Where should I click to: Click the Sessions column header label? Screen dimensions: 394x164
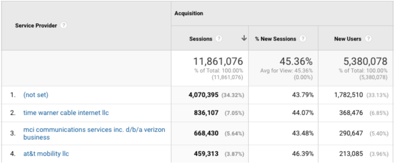click(x=200, y=39)
